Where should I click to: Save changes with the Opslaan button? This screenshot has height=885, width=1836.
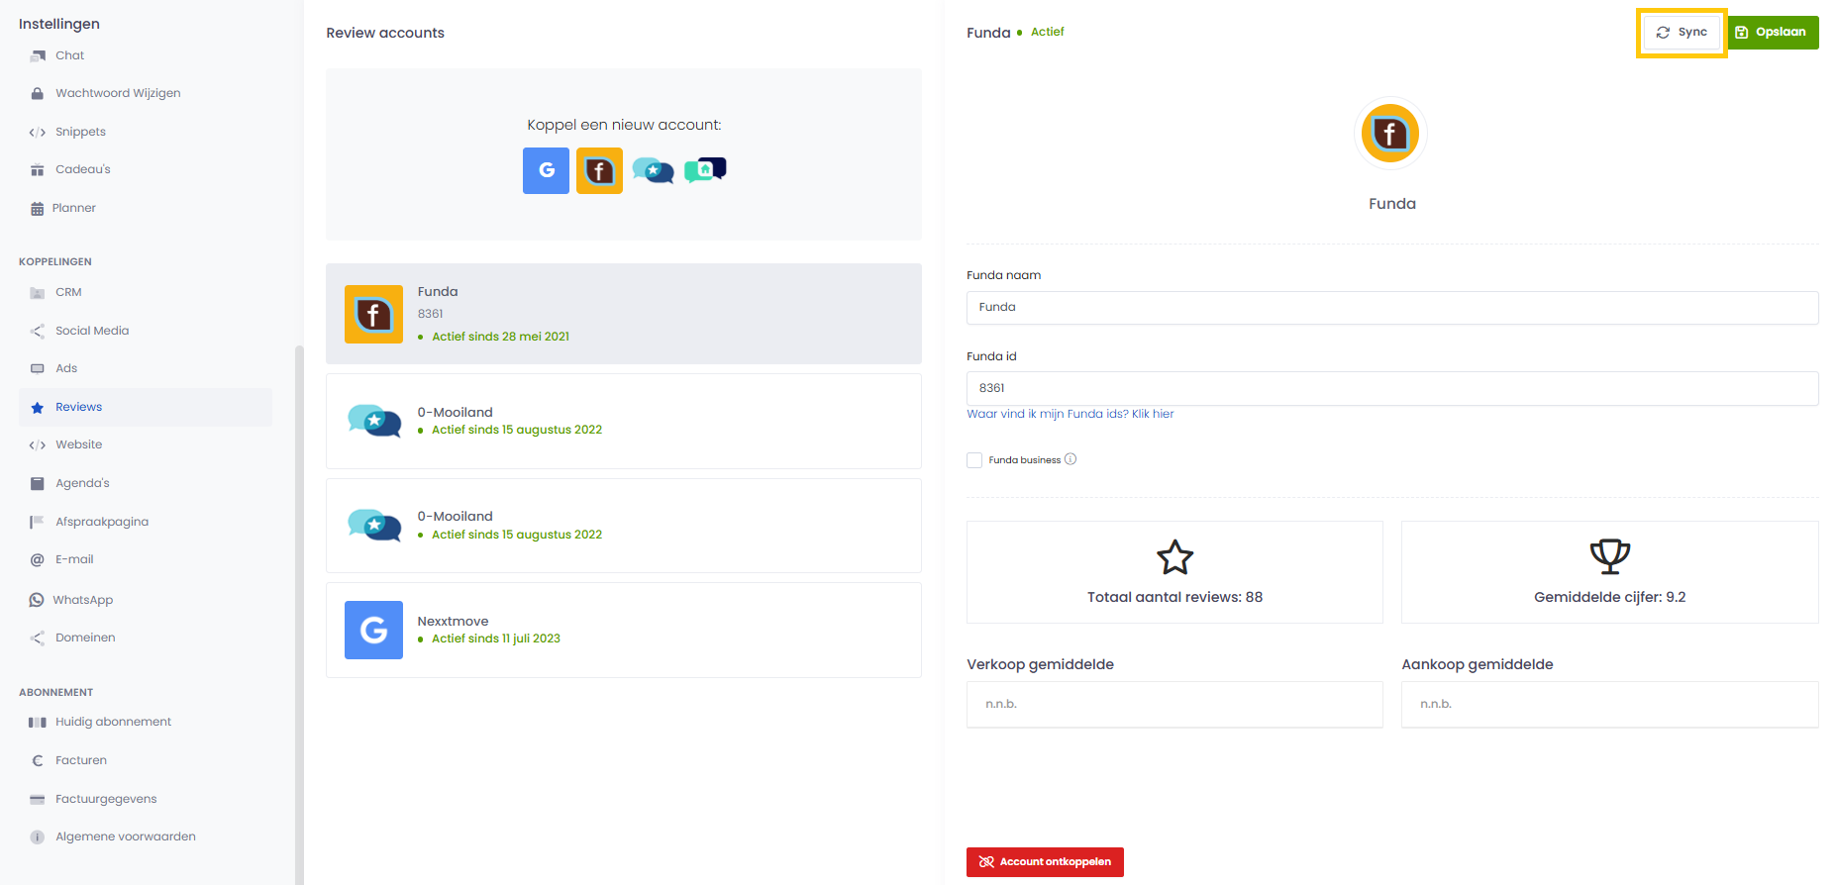1773,32
